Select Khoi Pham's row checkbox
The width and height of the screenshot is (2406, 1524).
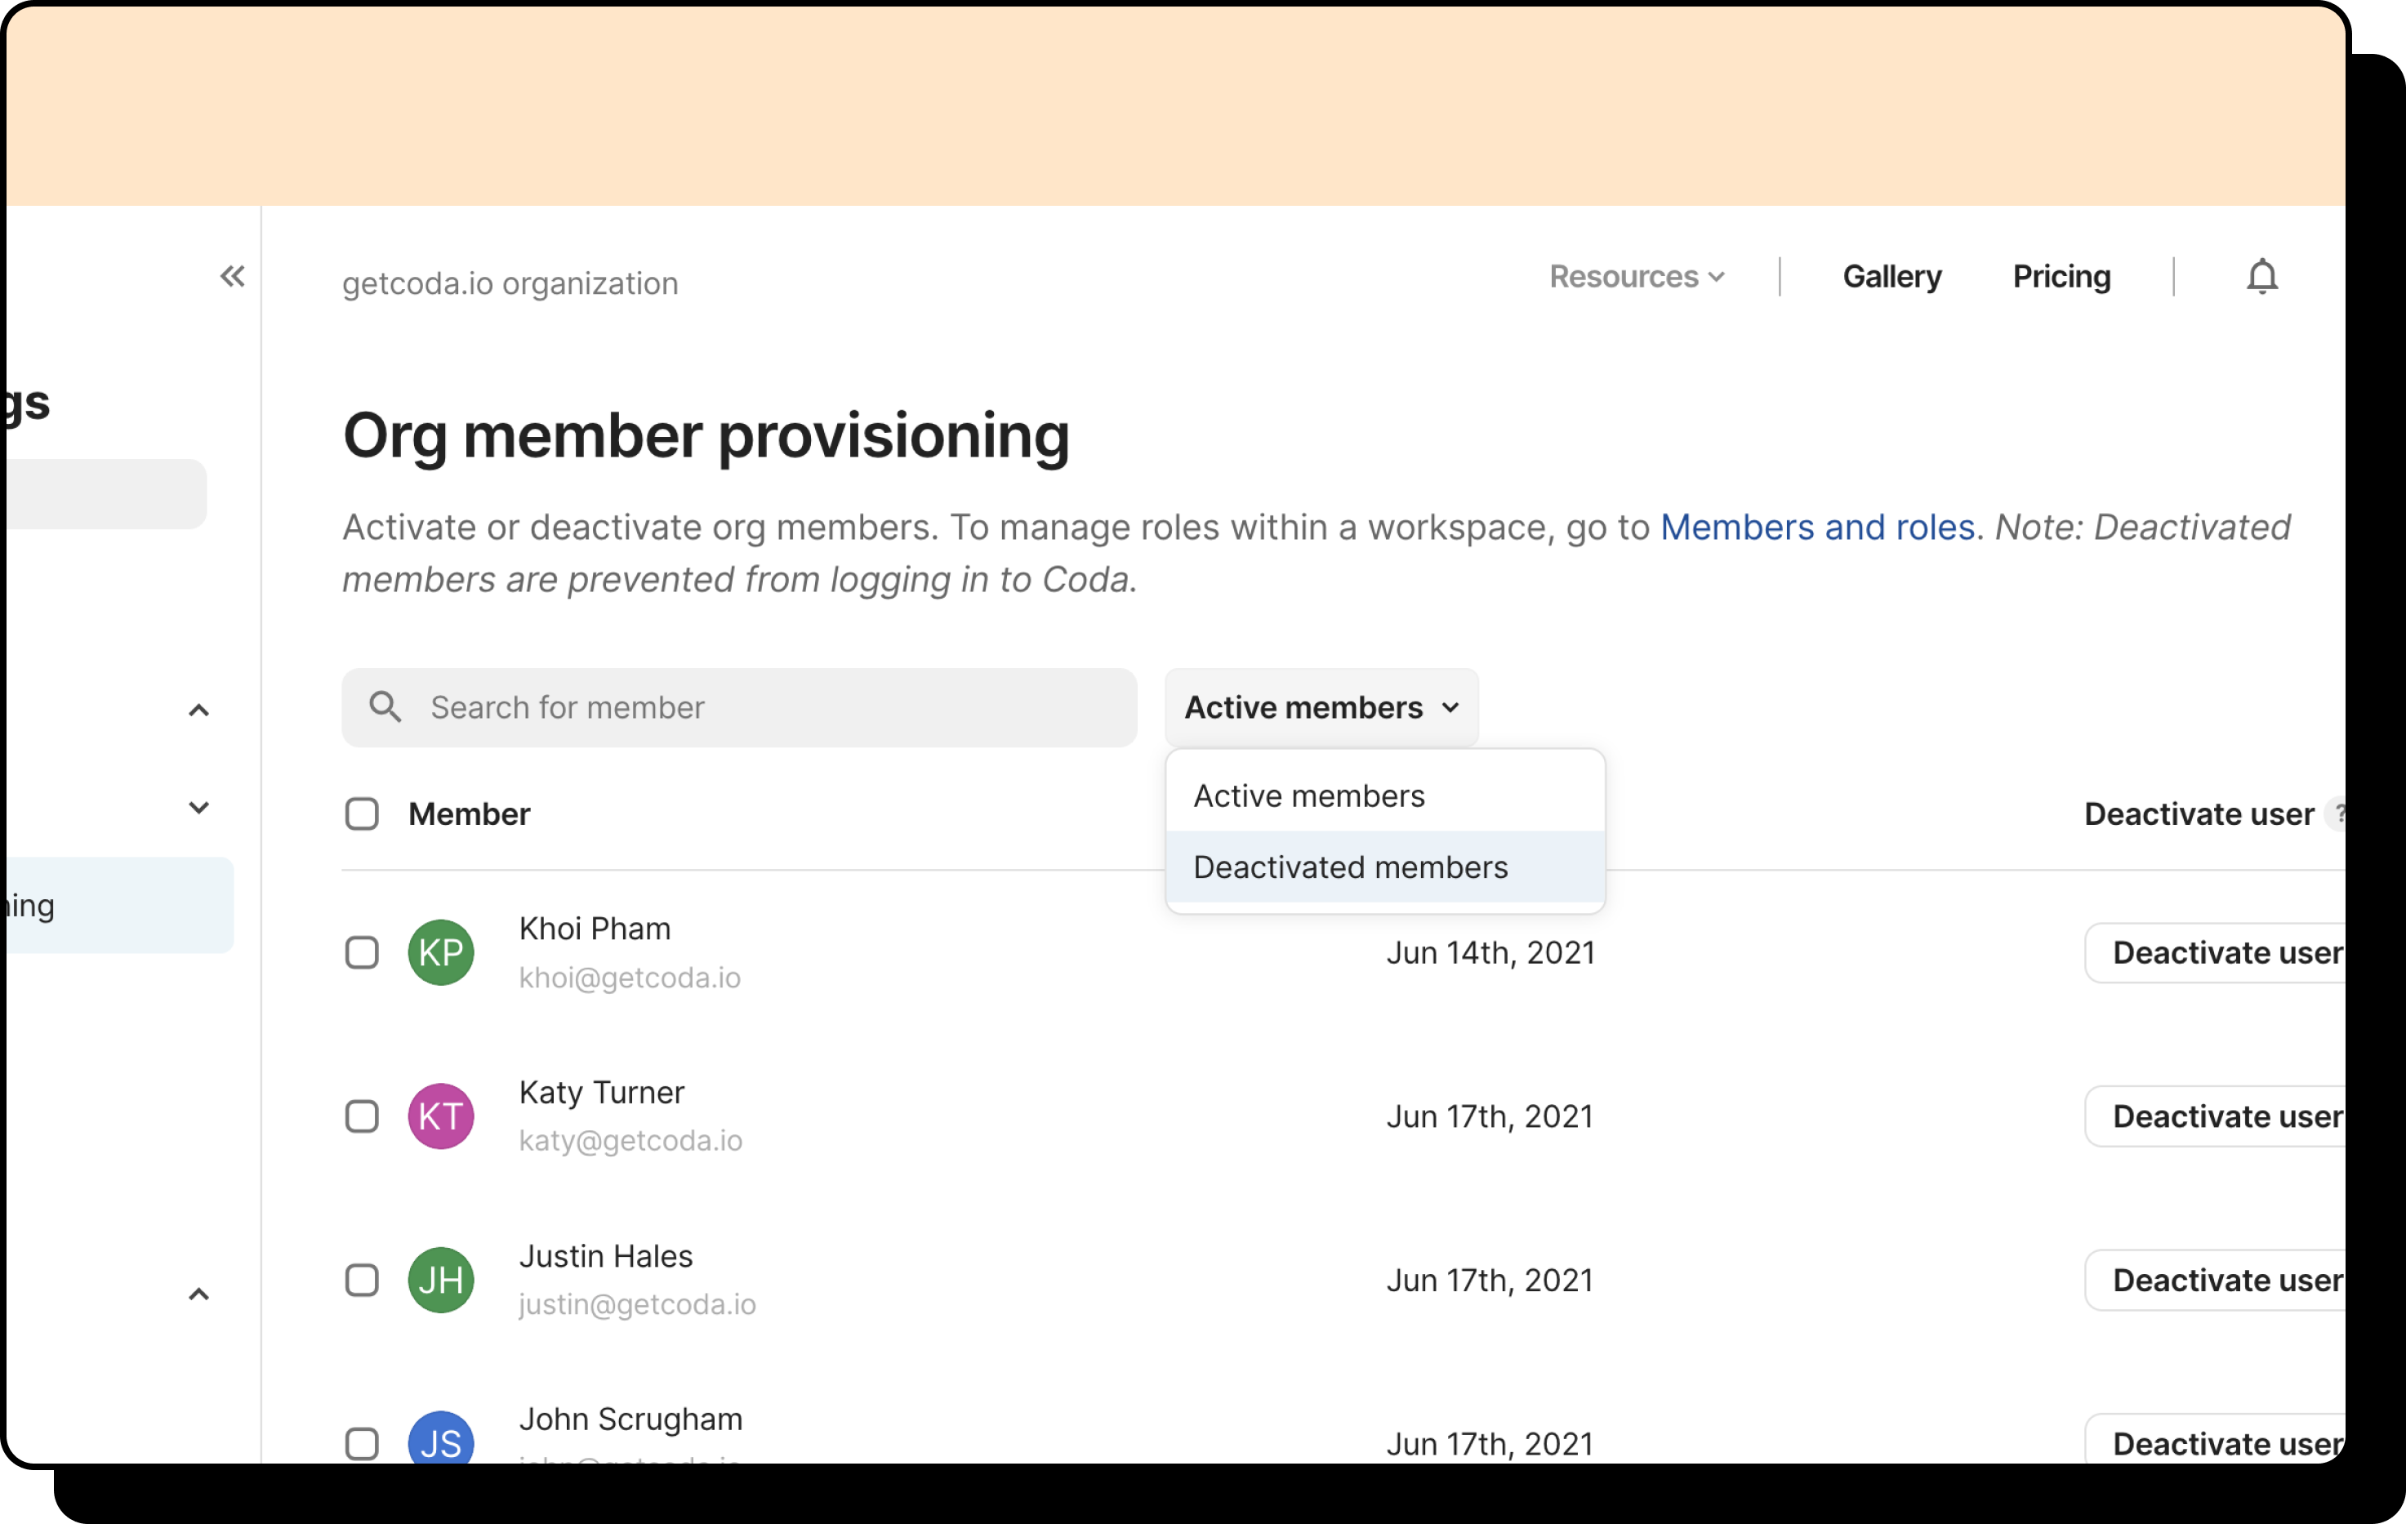point(362,952)
